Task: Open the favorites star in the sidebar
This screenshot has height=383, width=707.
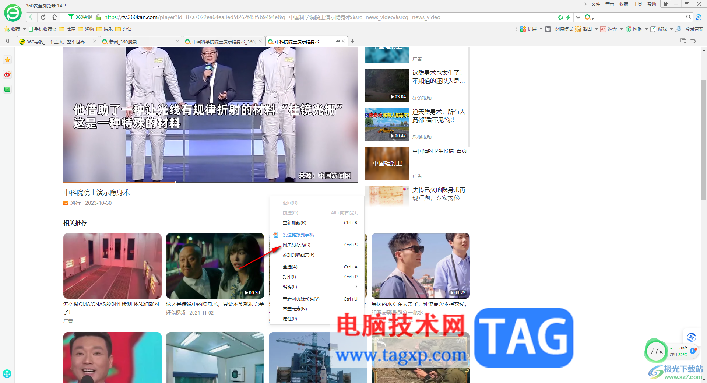Action: (7, 60)
